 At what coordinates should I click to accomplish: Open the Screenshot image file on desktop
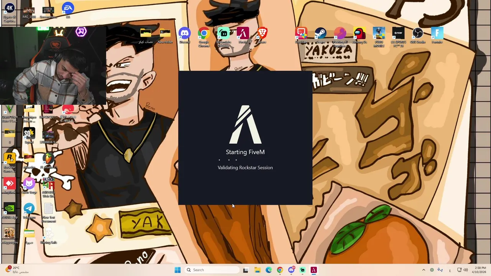[x=48, y=12]
